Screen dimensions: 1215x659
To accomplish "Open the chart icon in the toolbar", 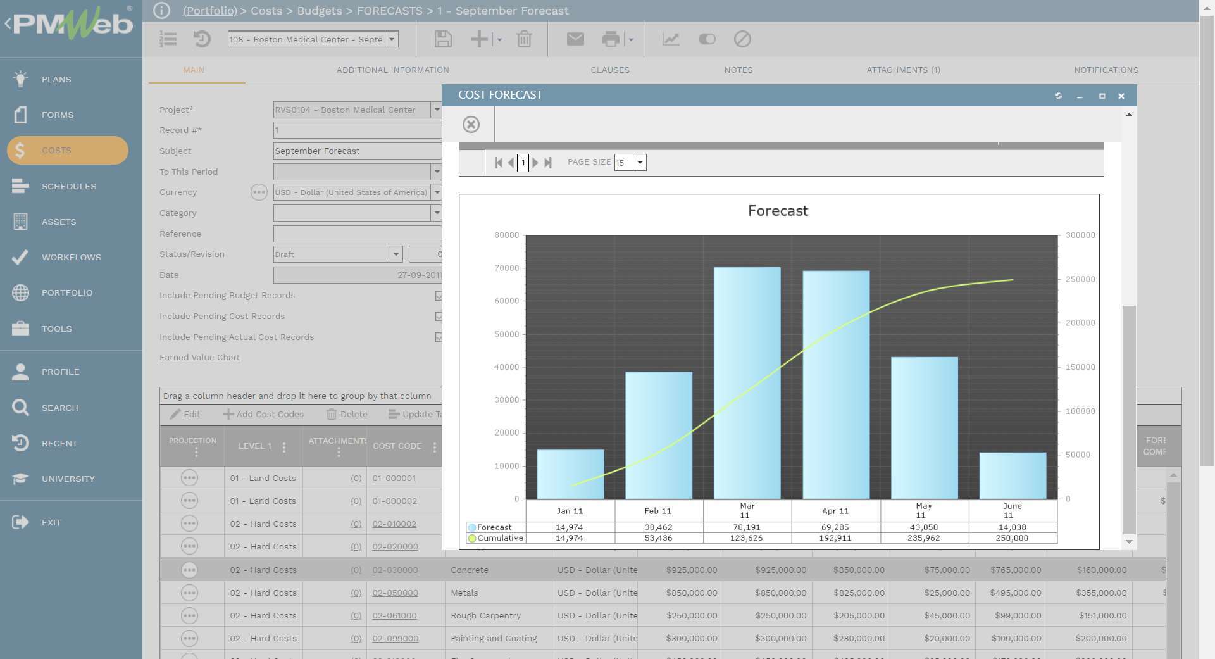I will [x=671, y=39].
